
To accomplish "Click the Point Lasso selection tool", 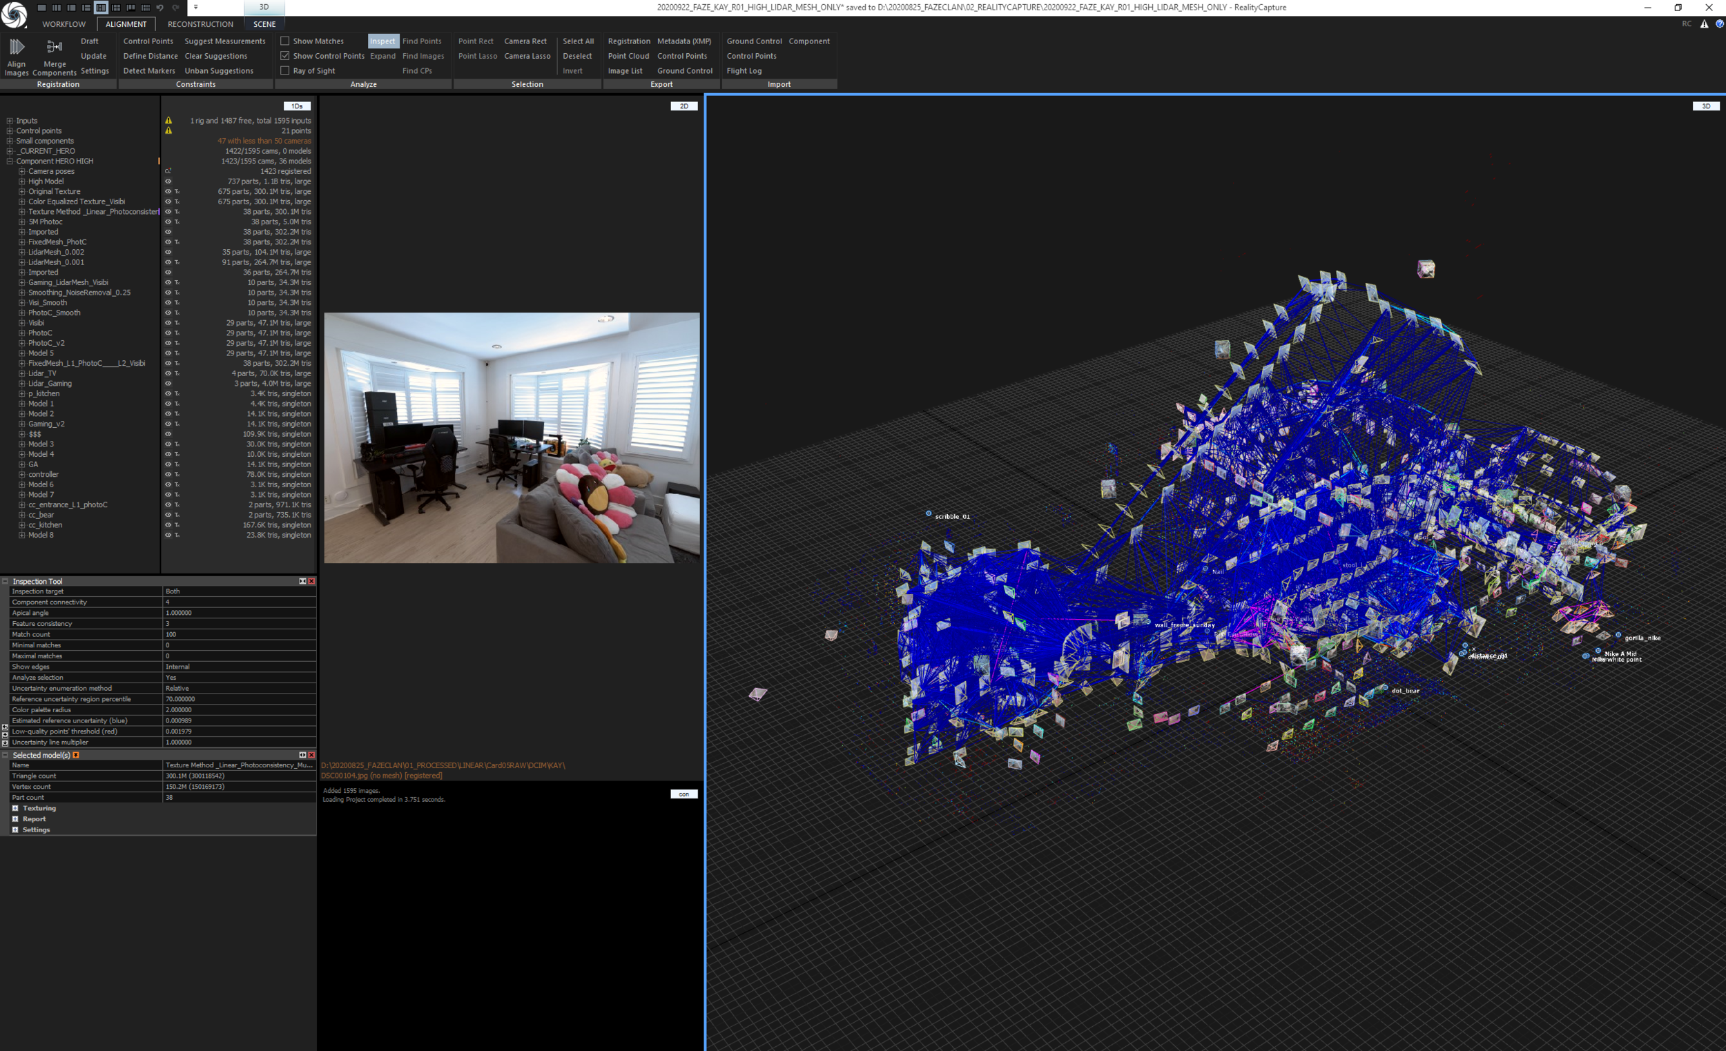I will click(x=477, y=55).
